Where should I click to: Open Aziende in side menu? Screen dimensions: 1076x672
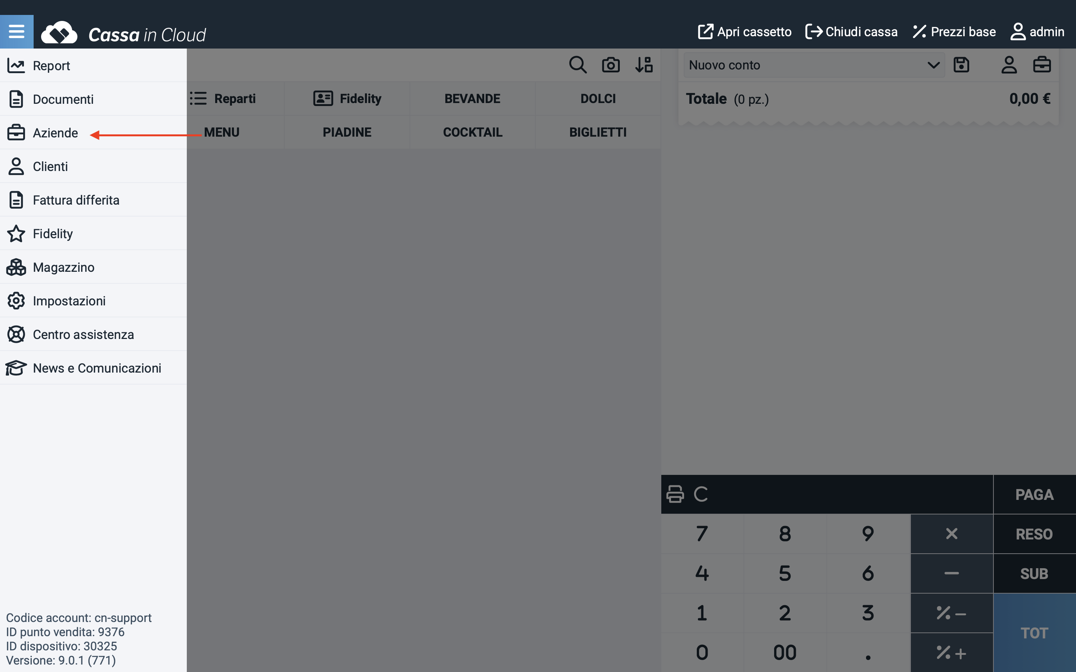[x=56, y=133]
